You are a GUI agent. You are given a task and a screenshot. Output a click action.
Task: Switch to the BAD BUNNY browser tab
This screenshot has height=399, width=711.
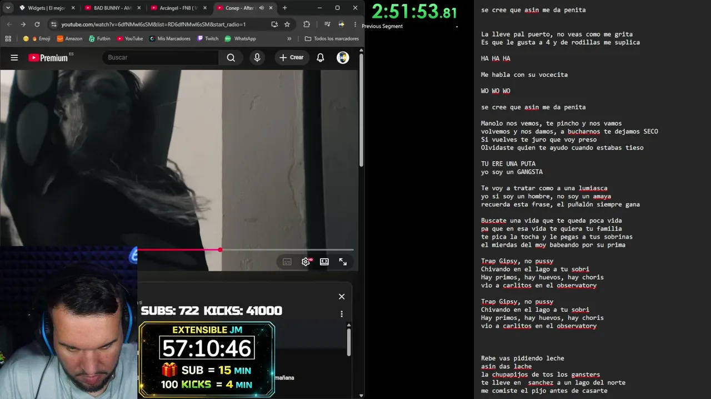click(113, 8)
